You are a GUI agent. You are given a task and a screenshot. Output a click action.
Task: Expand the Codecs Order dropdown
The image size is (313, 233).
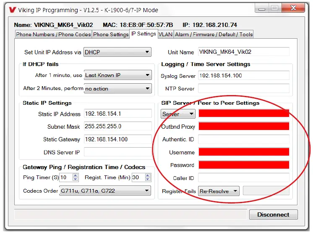pos(105,191)
